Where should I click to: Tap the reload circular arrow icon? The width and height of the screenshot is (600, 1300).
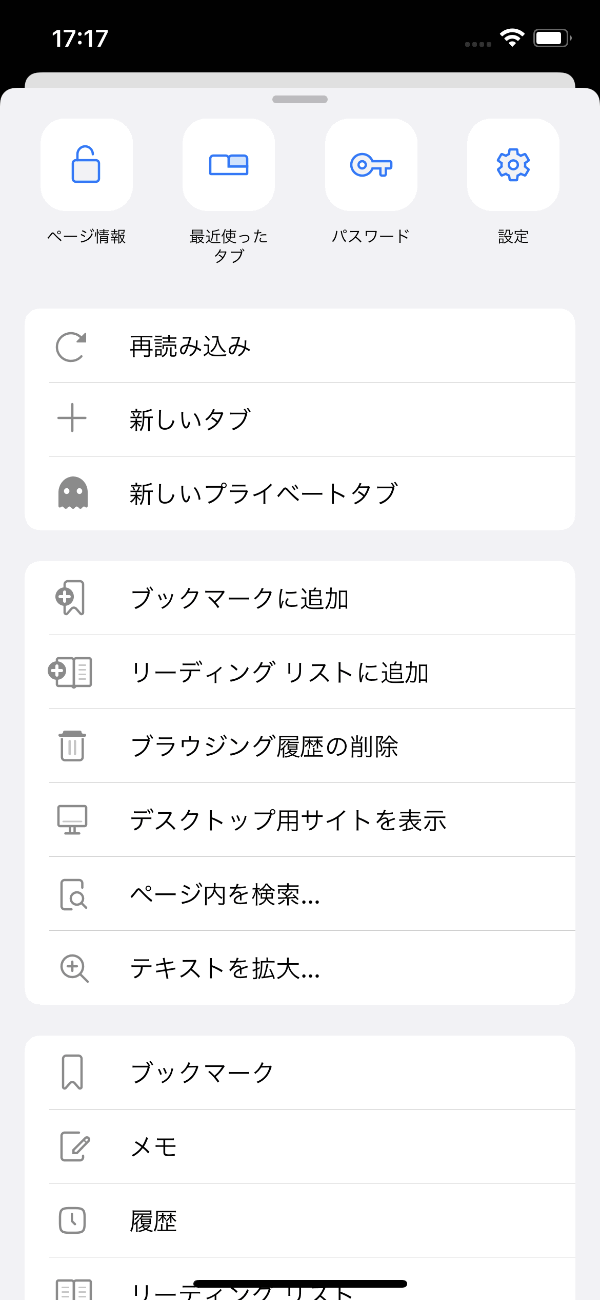point(71,347)
